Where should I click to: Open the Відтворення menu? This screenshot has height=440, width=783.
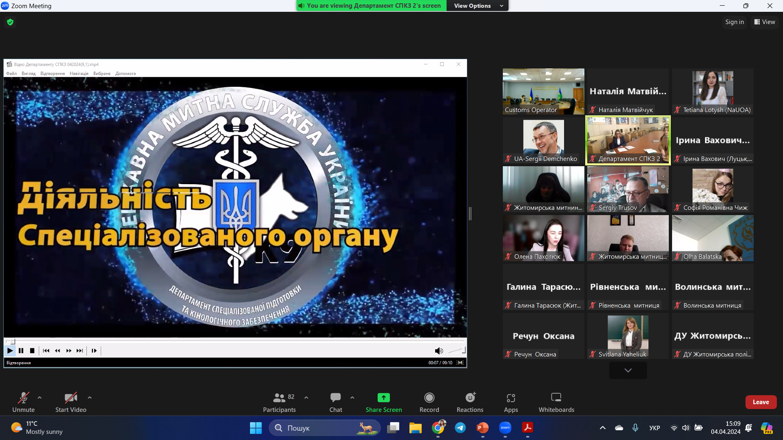click(52, 73)
